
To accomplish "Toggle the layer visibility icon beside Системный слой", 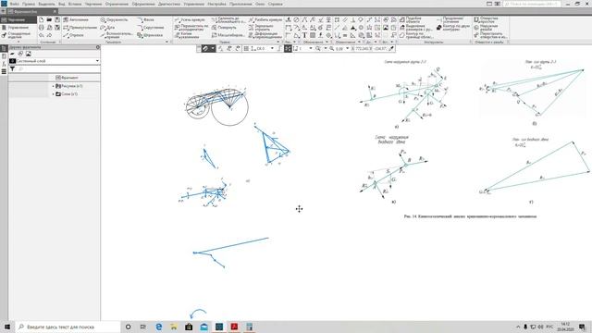I will [12, 61].
